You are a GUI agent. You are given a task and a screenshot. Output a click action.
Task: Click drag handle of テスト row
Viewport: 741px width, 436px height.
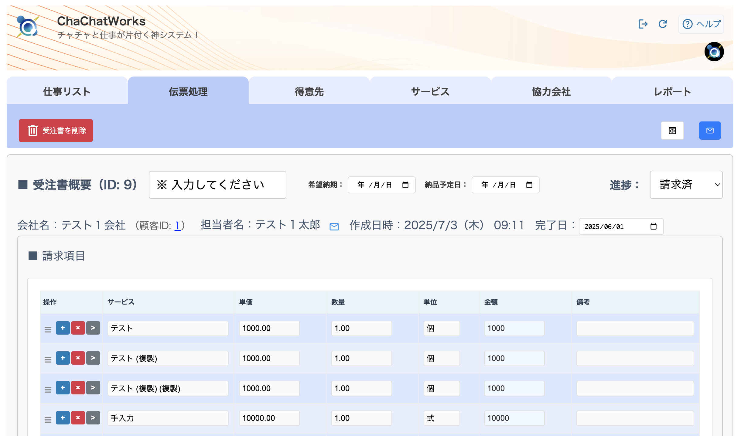click(x=48, y=329)
